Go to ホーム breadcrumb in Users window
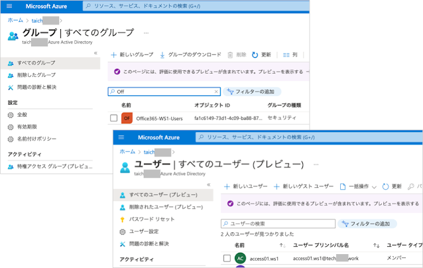 click(x=127, y=152)
